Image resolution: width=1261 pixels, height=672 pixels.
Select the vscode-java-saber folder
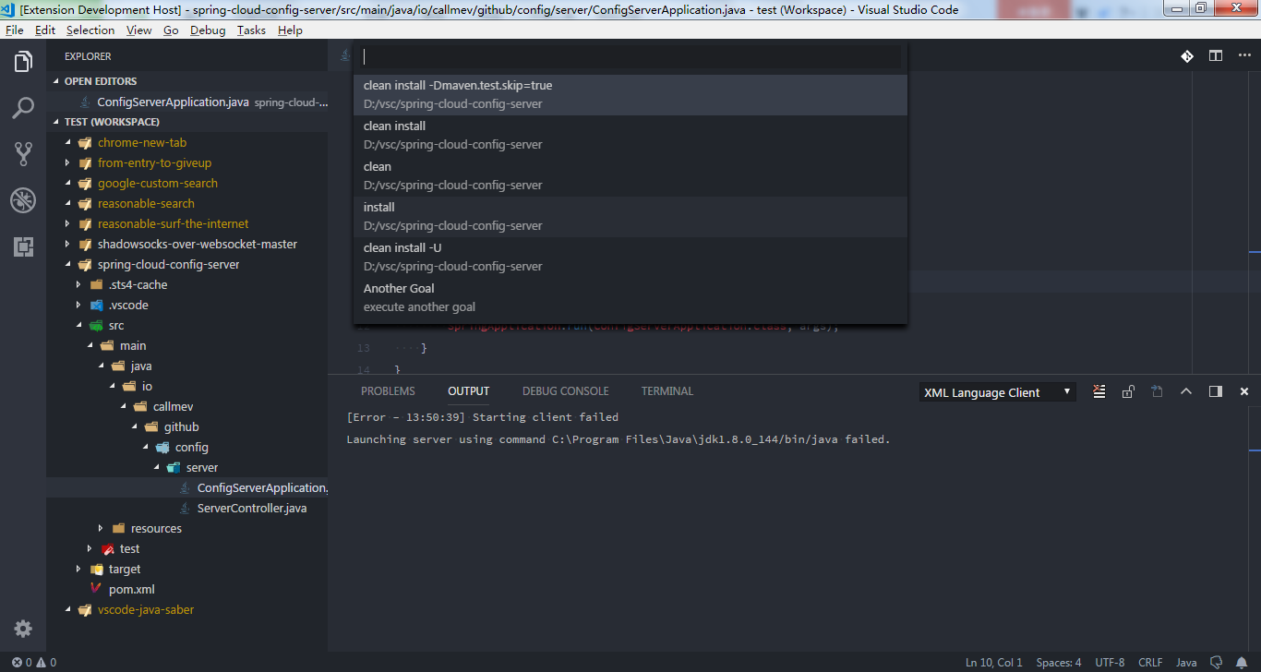pos(187,609)
